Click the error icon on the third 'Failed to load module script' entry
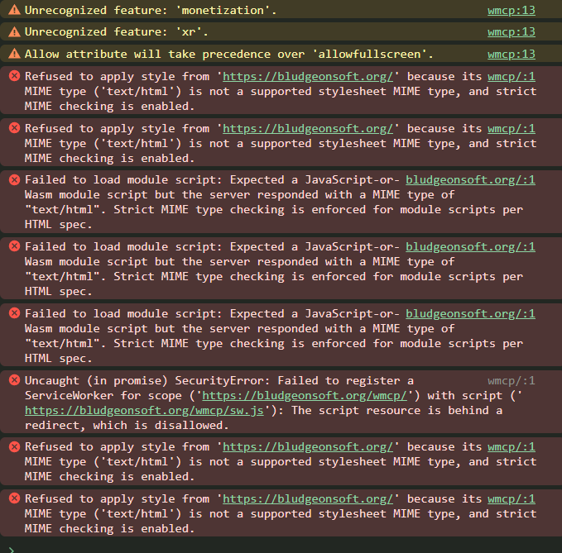Image resolution: width=562 pixels, height=553 pixels. (x=14, y=313)
